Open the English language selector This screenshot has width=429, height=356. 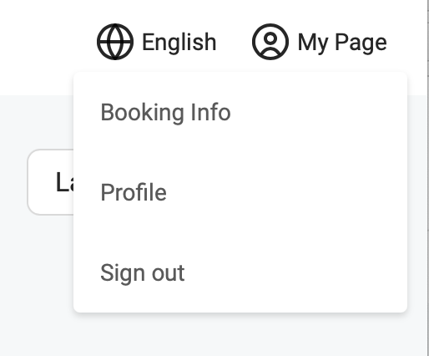(157, 42)
